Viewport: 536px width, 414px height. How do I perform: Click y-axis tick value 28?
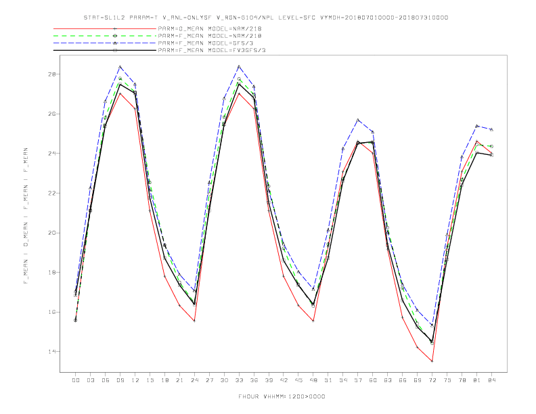click(x=51, y=74)
